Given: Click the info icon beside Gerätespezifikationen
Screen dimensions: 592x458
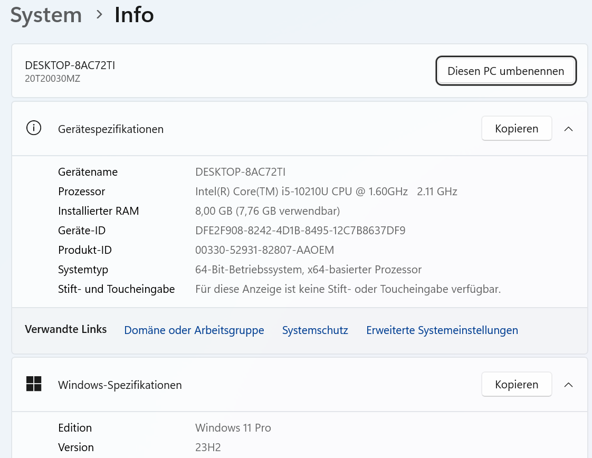Looking at the screenshot, I should [34, 129].
